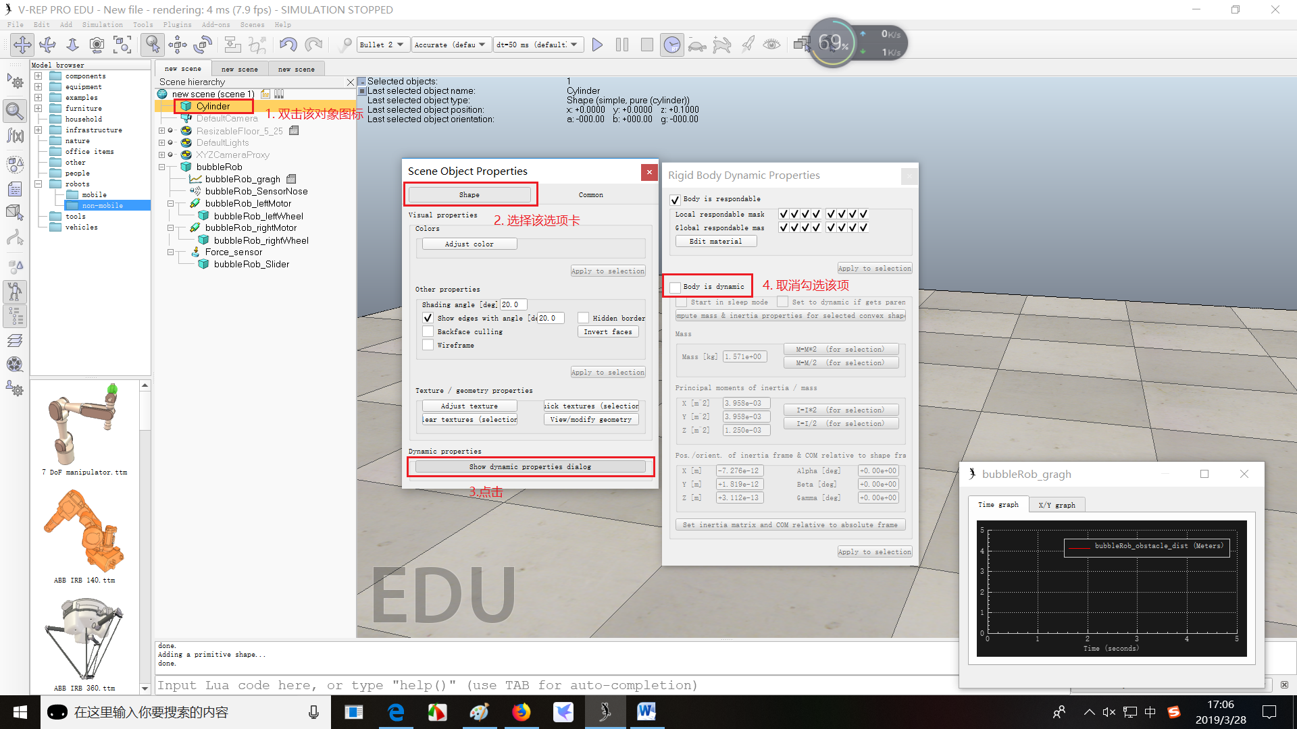Click the Shading angle input field
1297x729 pixels.
pyautogui.click(x=513, y=304)
